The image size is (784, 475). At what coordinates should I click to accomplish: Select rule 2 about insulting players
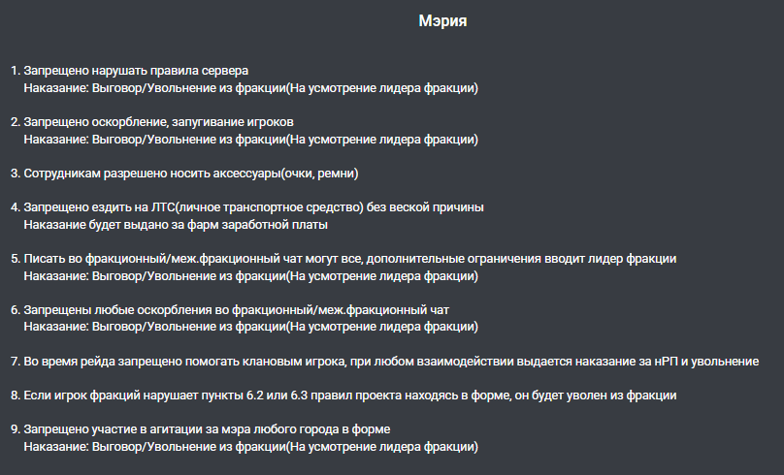coord(152,122)
